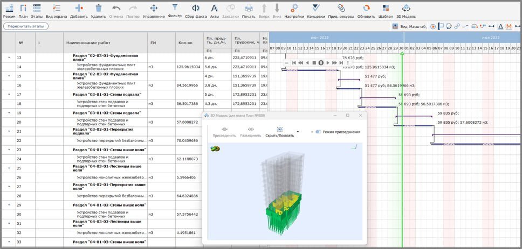Click the Печать printer icon

pos(249,8)
